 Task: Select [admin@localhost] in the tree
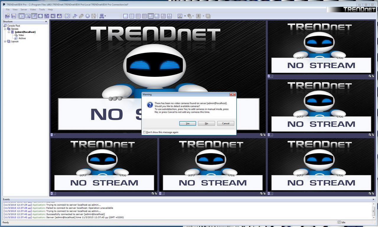(x=25, y=32)
